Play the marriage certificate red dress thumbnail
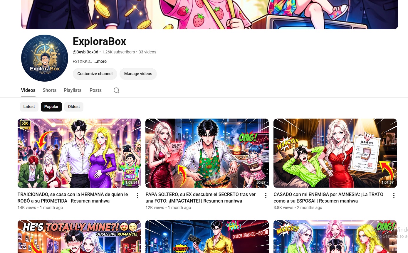 [335, 153]
